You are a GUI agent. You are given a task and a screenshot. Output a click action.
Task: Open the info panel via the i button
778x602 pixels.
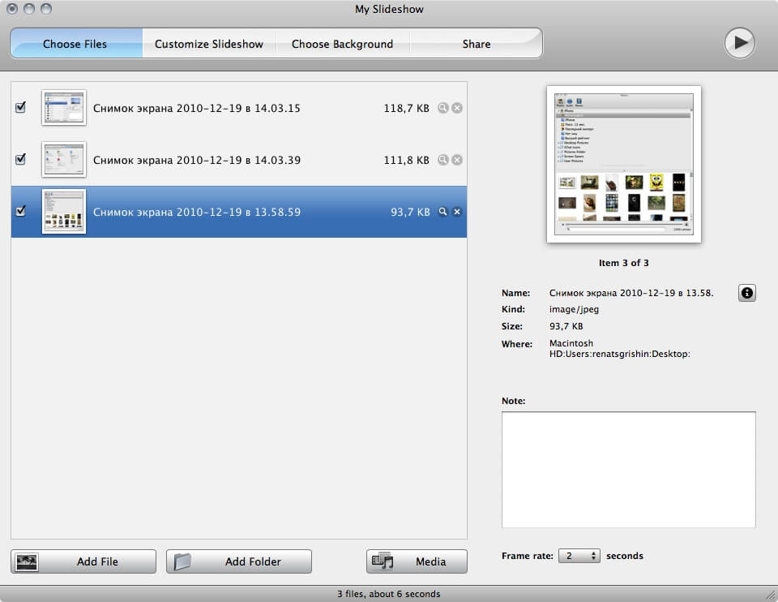(x=746, y=293)
